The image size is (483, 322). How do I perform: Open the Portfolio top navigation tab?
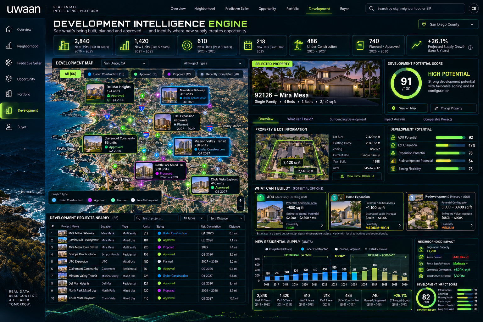(292, 8)
